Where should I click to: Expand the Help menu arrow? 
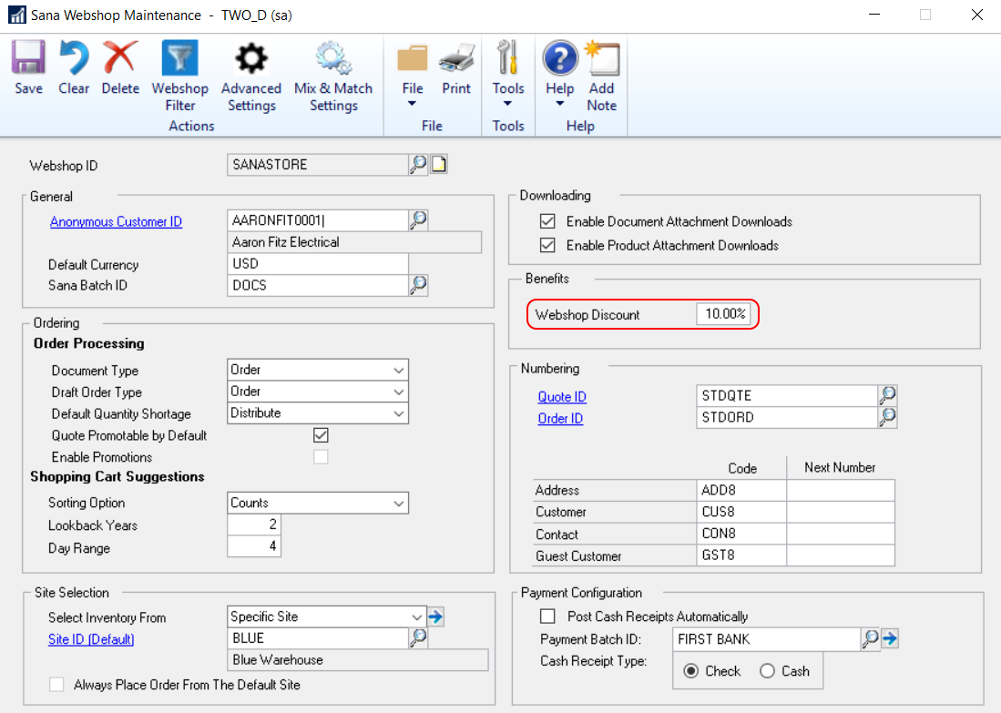point(560,104)
